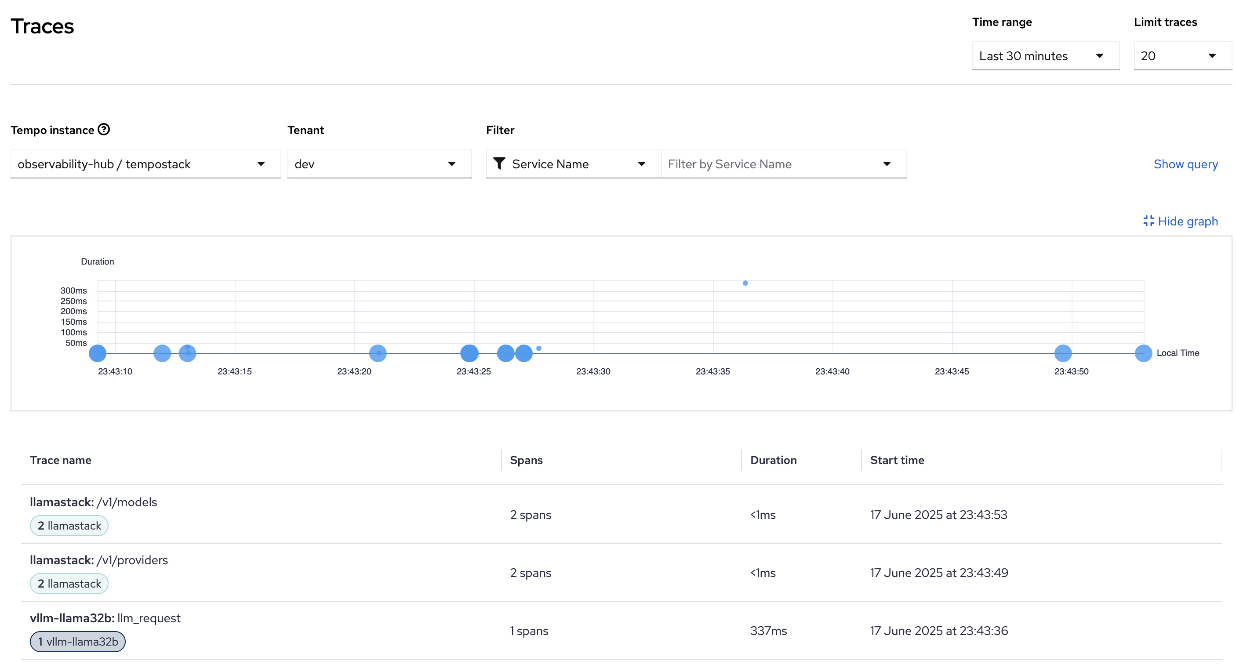
Task: Click the Filter by Service Name field
Action: [773, 164]
